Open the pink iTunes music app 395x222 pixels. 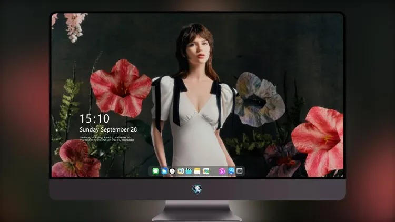pos(222,171)
